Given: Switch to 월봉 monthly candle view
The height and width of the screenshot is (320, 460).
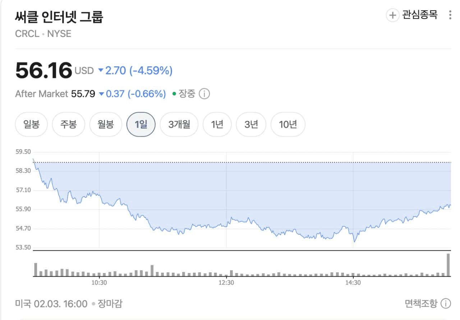Looking at the screenshot, I should pyautogui.click(x=106, y=125).
